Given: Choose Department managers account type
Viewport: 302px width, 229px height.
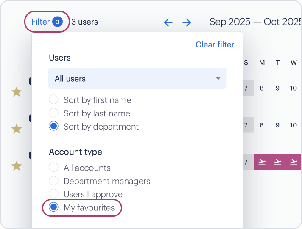Looking at the screenshot, I should point(53,181).
